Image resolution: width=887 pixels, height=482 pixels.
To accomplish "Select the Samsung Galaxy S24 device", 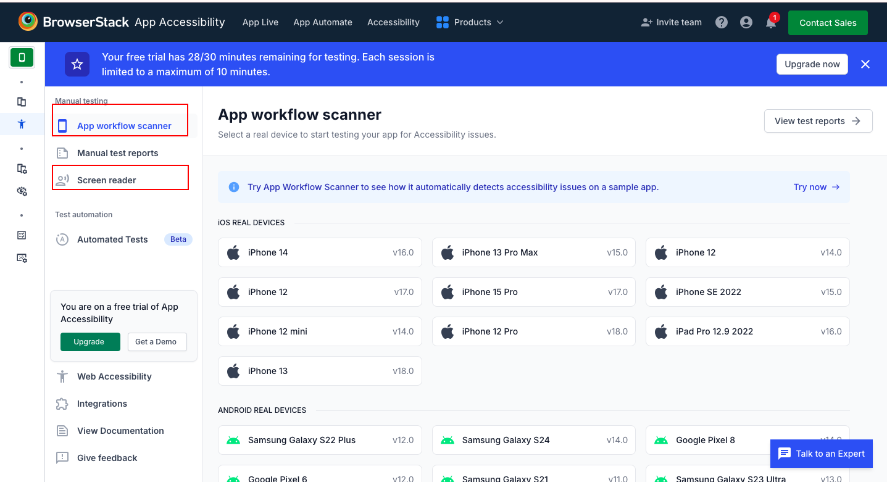I will click(x=534, y=440).
